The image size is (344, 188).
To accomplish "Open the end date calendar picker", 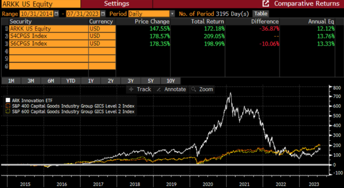I will coord(104,14).
